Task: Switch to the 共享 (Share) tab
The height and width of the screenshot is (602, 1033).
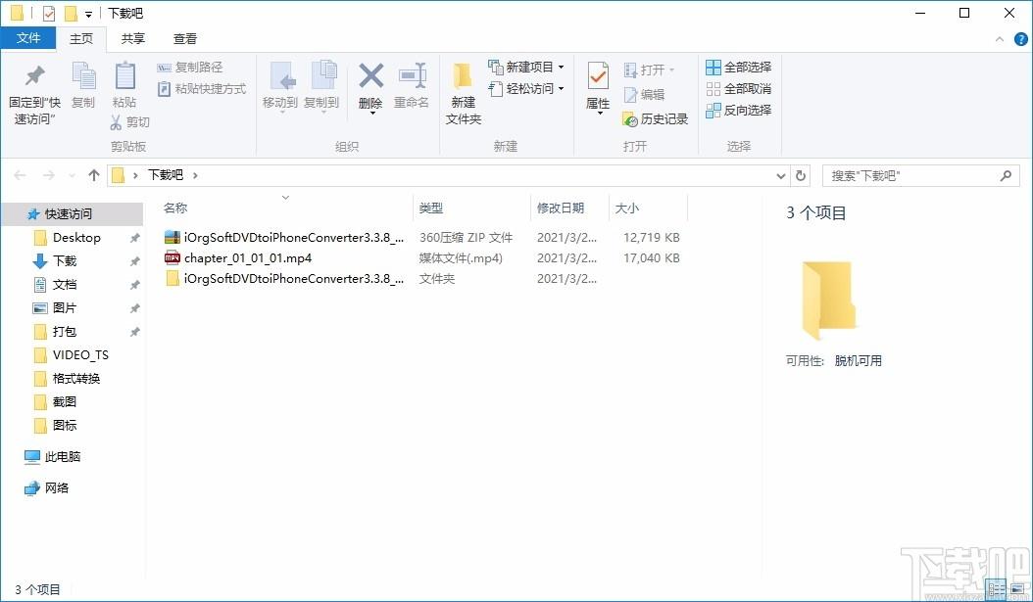Action: coord(133,39)
